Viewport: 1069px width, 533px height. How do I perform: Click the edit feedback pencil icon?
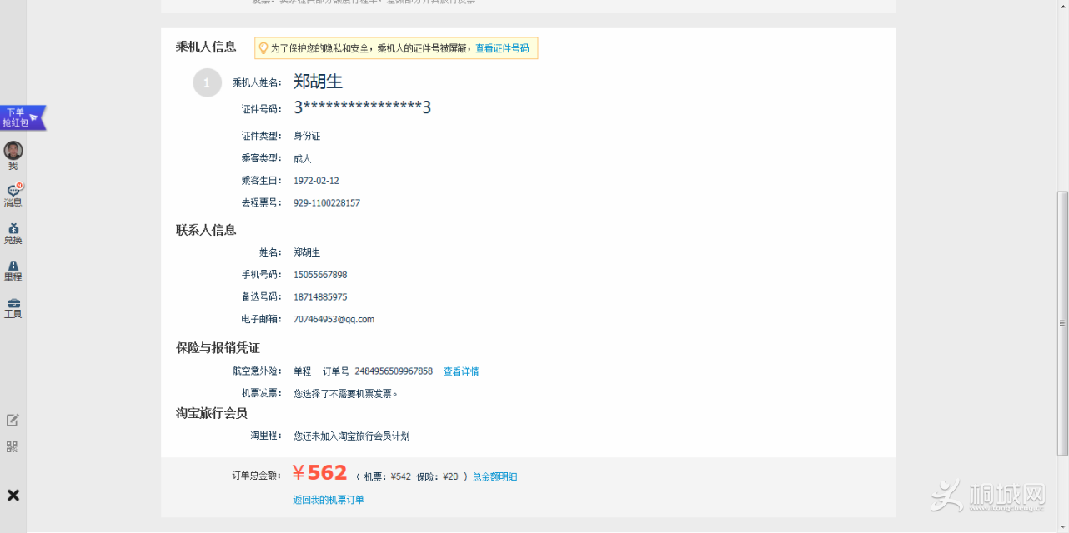pos(13,420)
